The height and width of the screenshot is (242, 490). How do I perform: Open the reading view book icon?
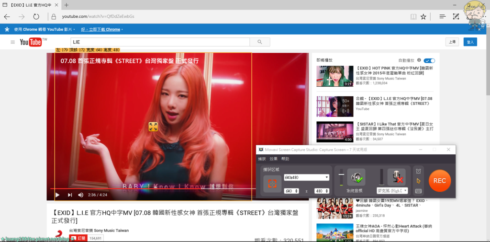[413, 17]
